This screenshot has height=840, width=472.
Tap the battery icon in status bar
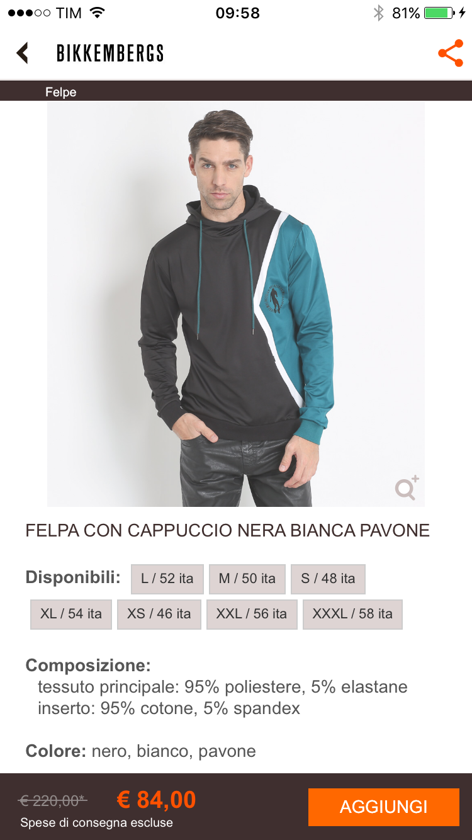point(440,13)
